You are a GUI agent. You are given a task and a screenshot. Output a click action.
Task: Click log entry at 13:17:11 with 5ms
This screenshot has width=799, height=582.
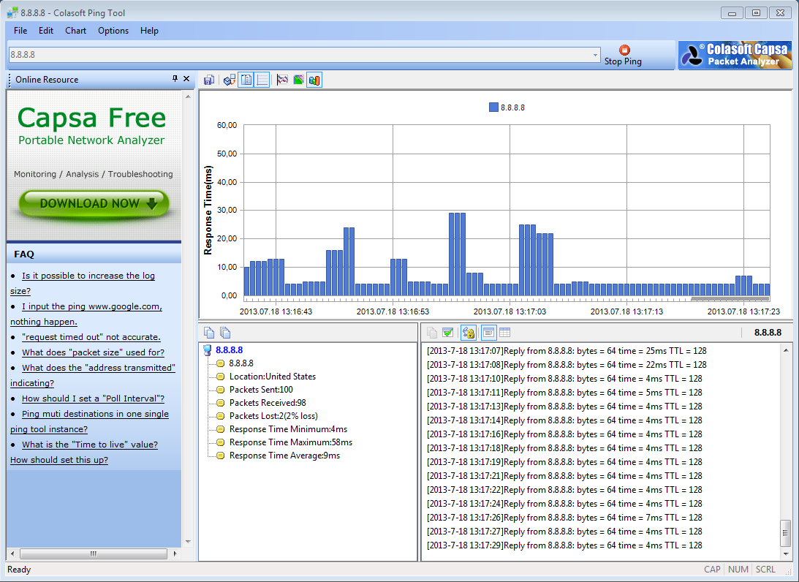coord(564,393)
